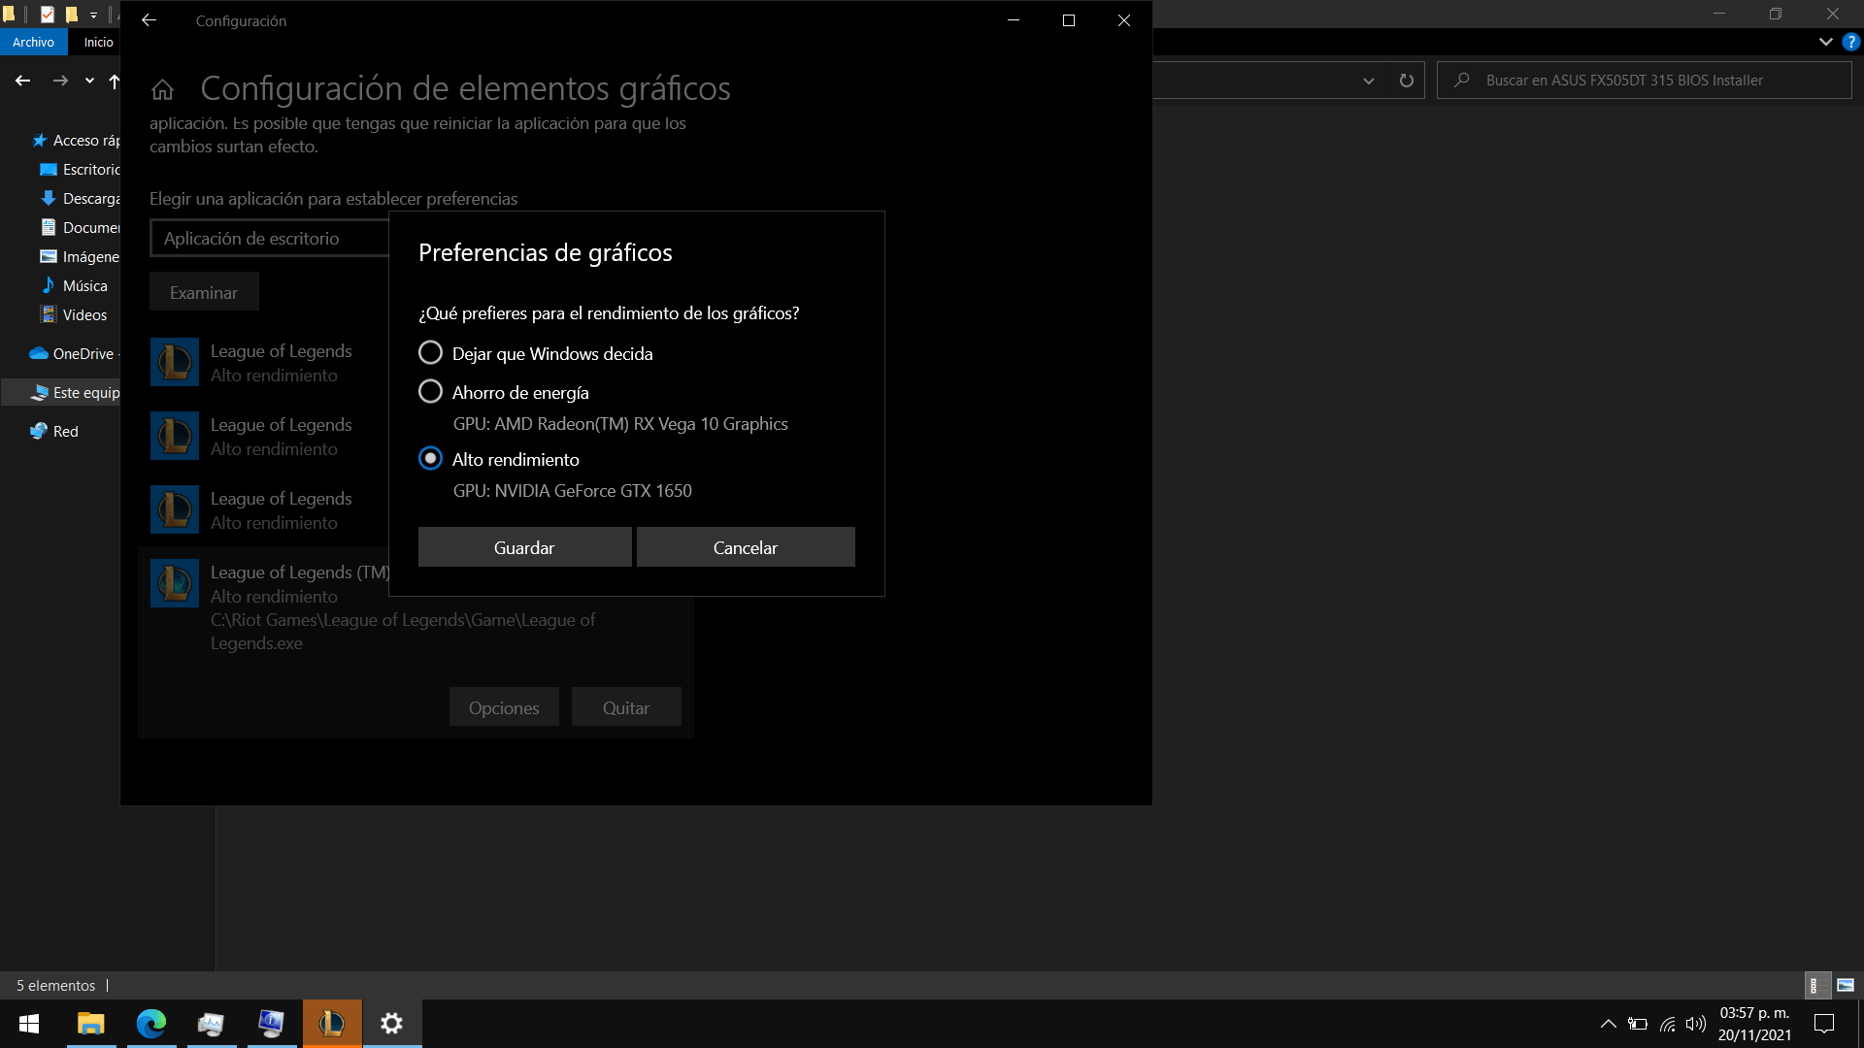
Task: Click the volume icon in the system tray
Action: coord(1695,1024)
